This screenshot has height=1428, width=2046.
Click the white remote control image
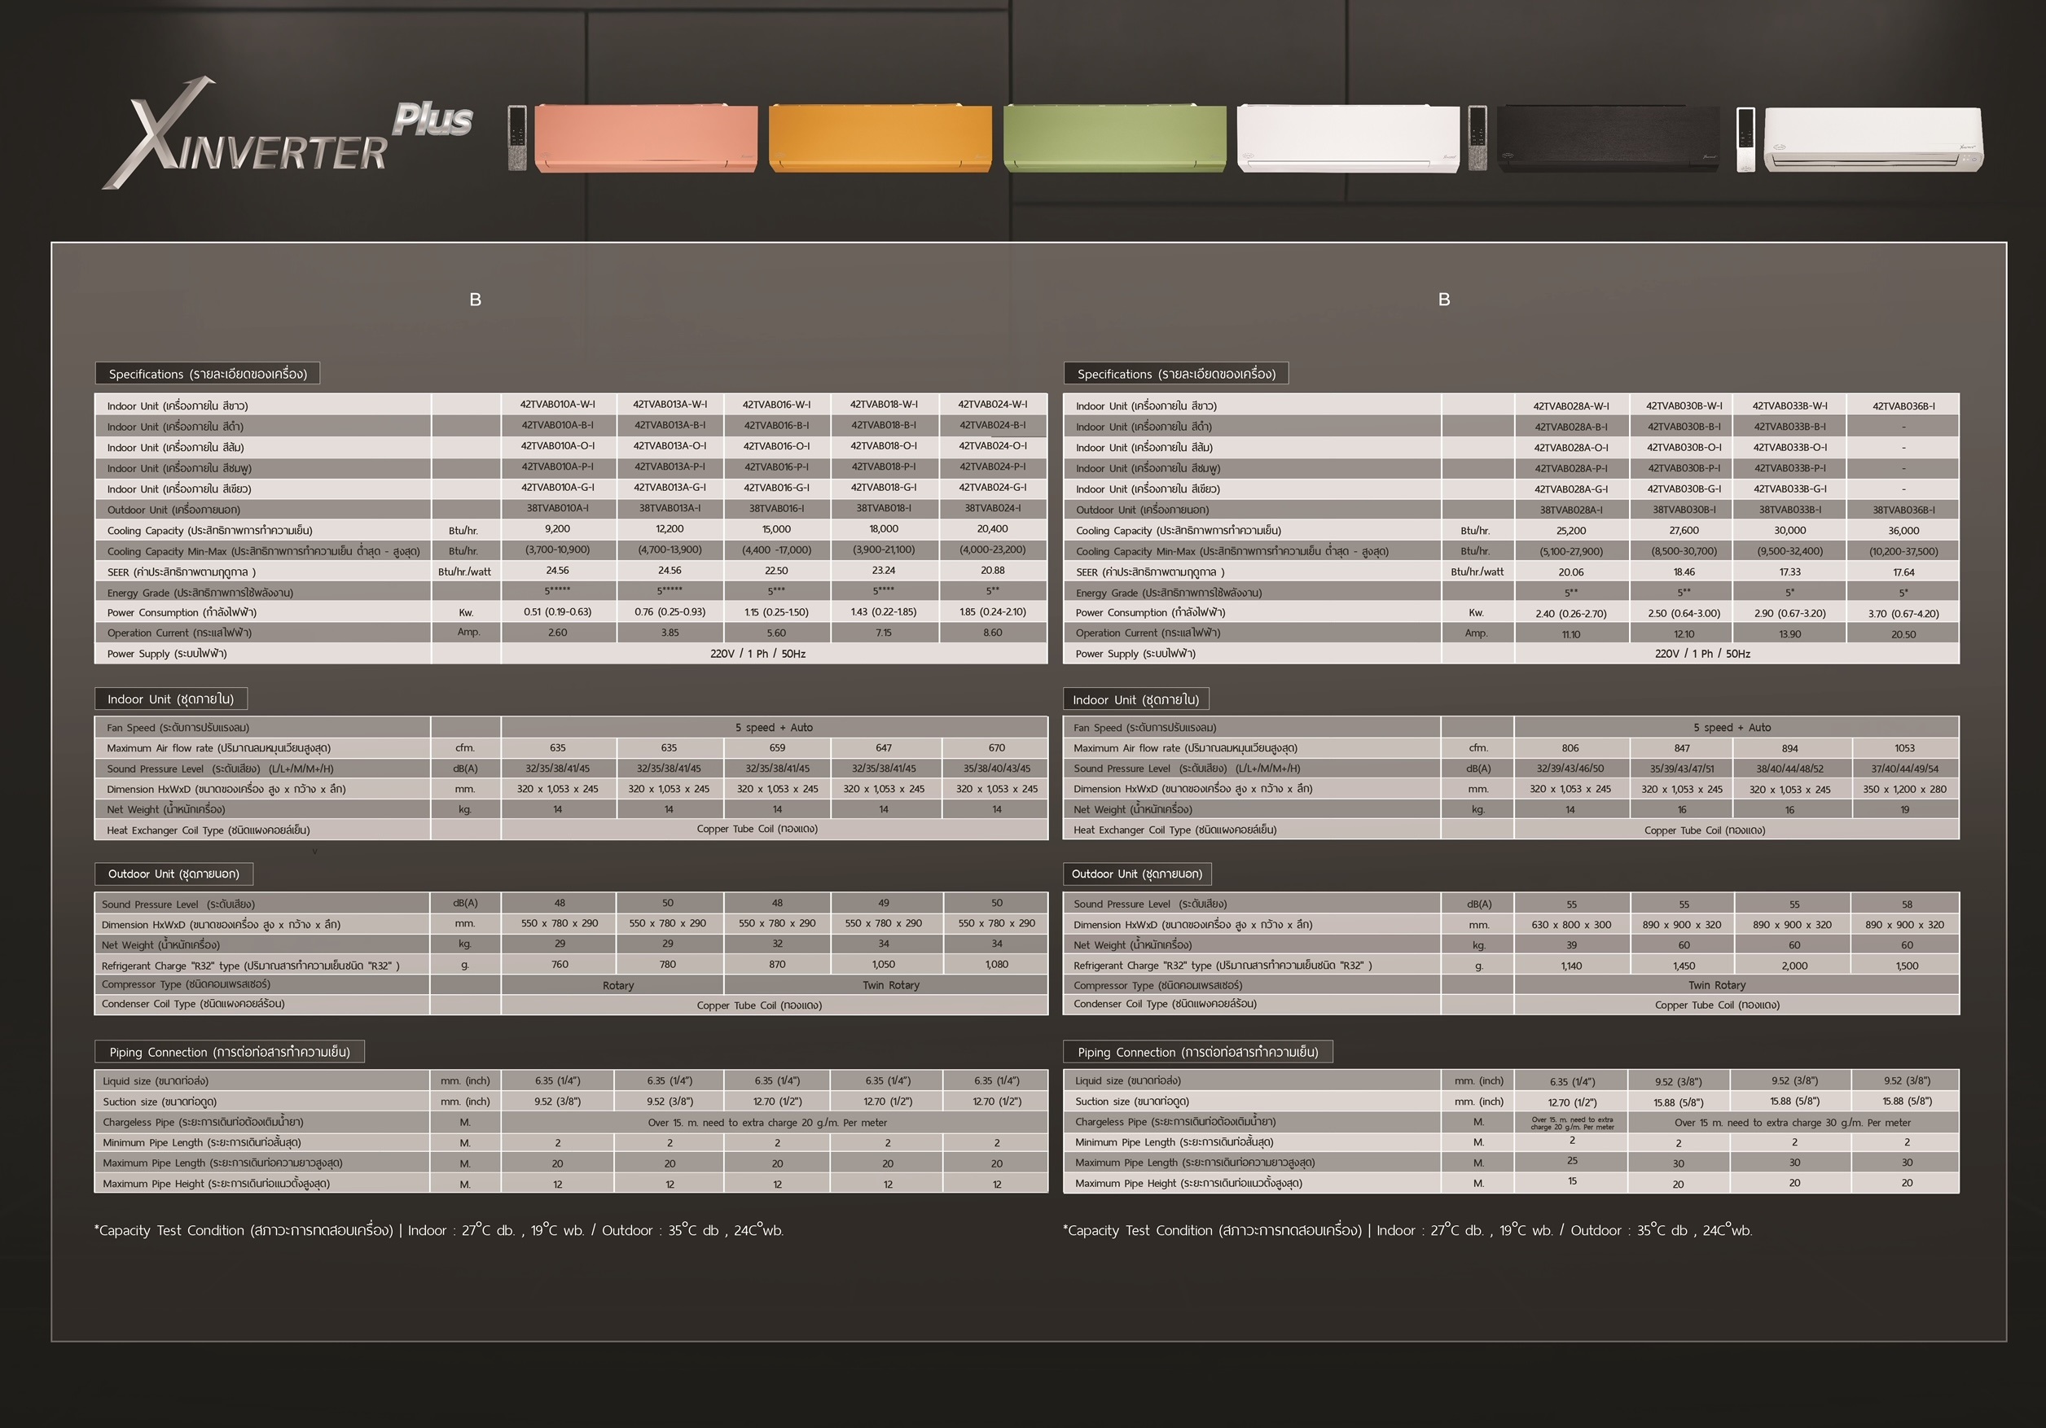tap(1745, 139)
